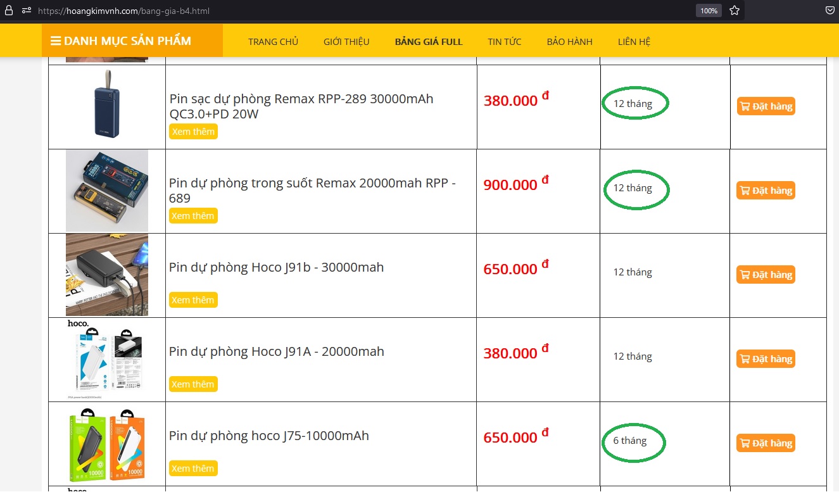Click the 100% zoom level indicator

(x=709, y=11)
